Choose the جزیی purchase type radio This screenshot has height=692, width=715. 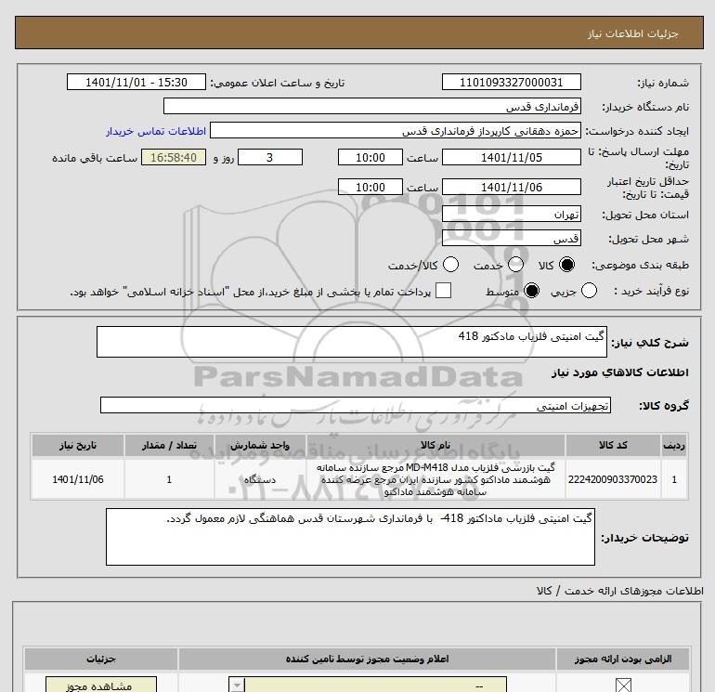[x=589, y=291]
